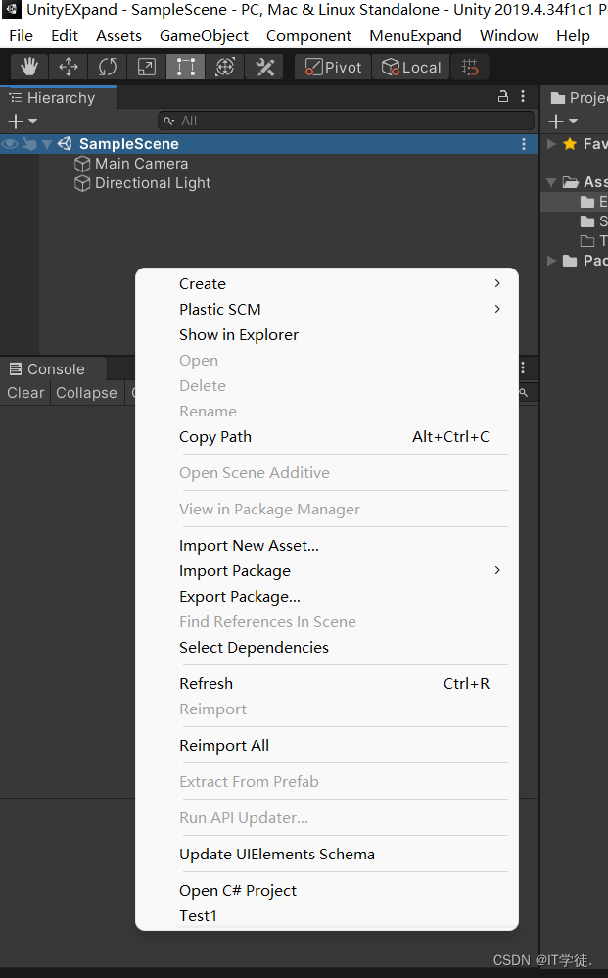Screen dimensions: 608x978
Task: Choose Show in Explorer from context menu
Action: tap(239, 335)
